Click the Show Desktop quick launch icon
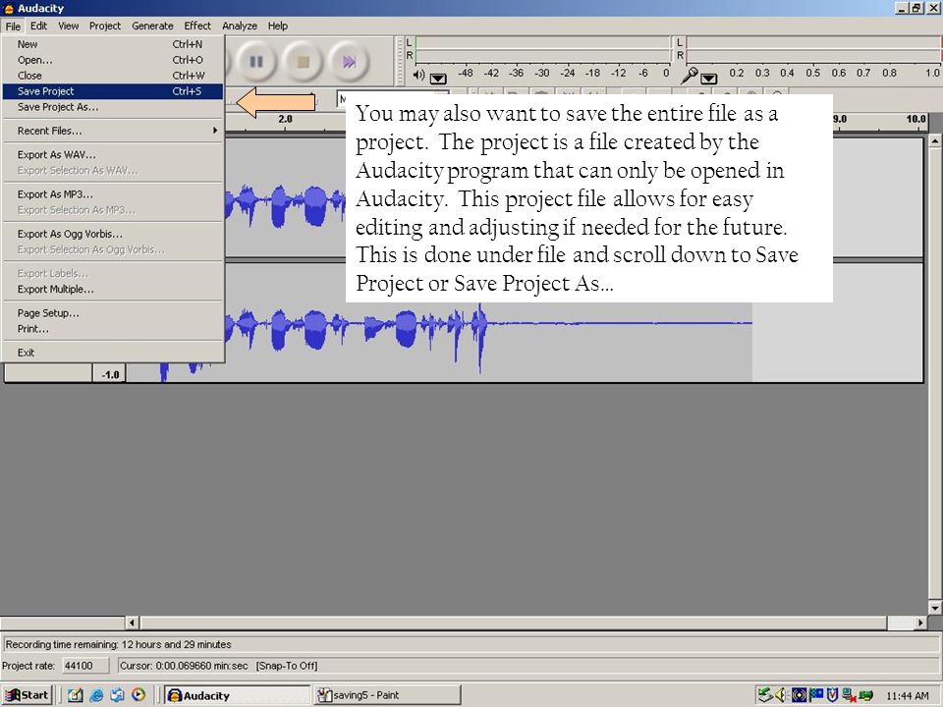The width and height of the screenshot is (943, 707). (76, 695)
